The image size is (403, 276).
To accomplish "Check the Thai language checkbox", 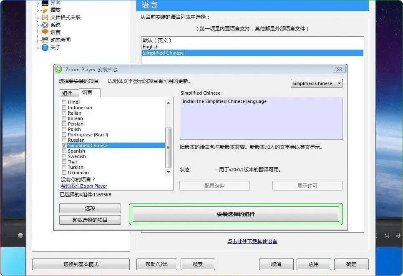I will pos(64,161).
